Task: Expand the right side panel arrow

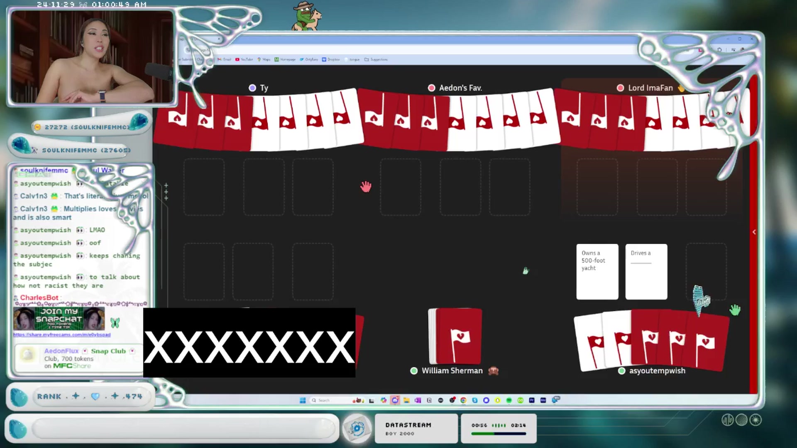Action: pos(754,232)
